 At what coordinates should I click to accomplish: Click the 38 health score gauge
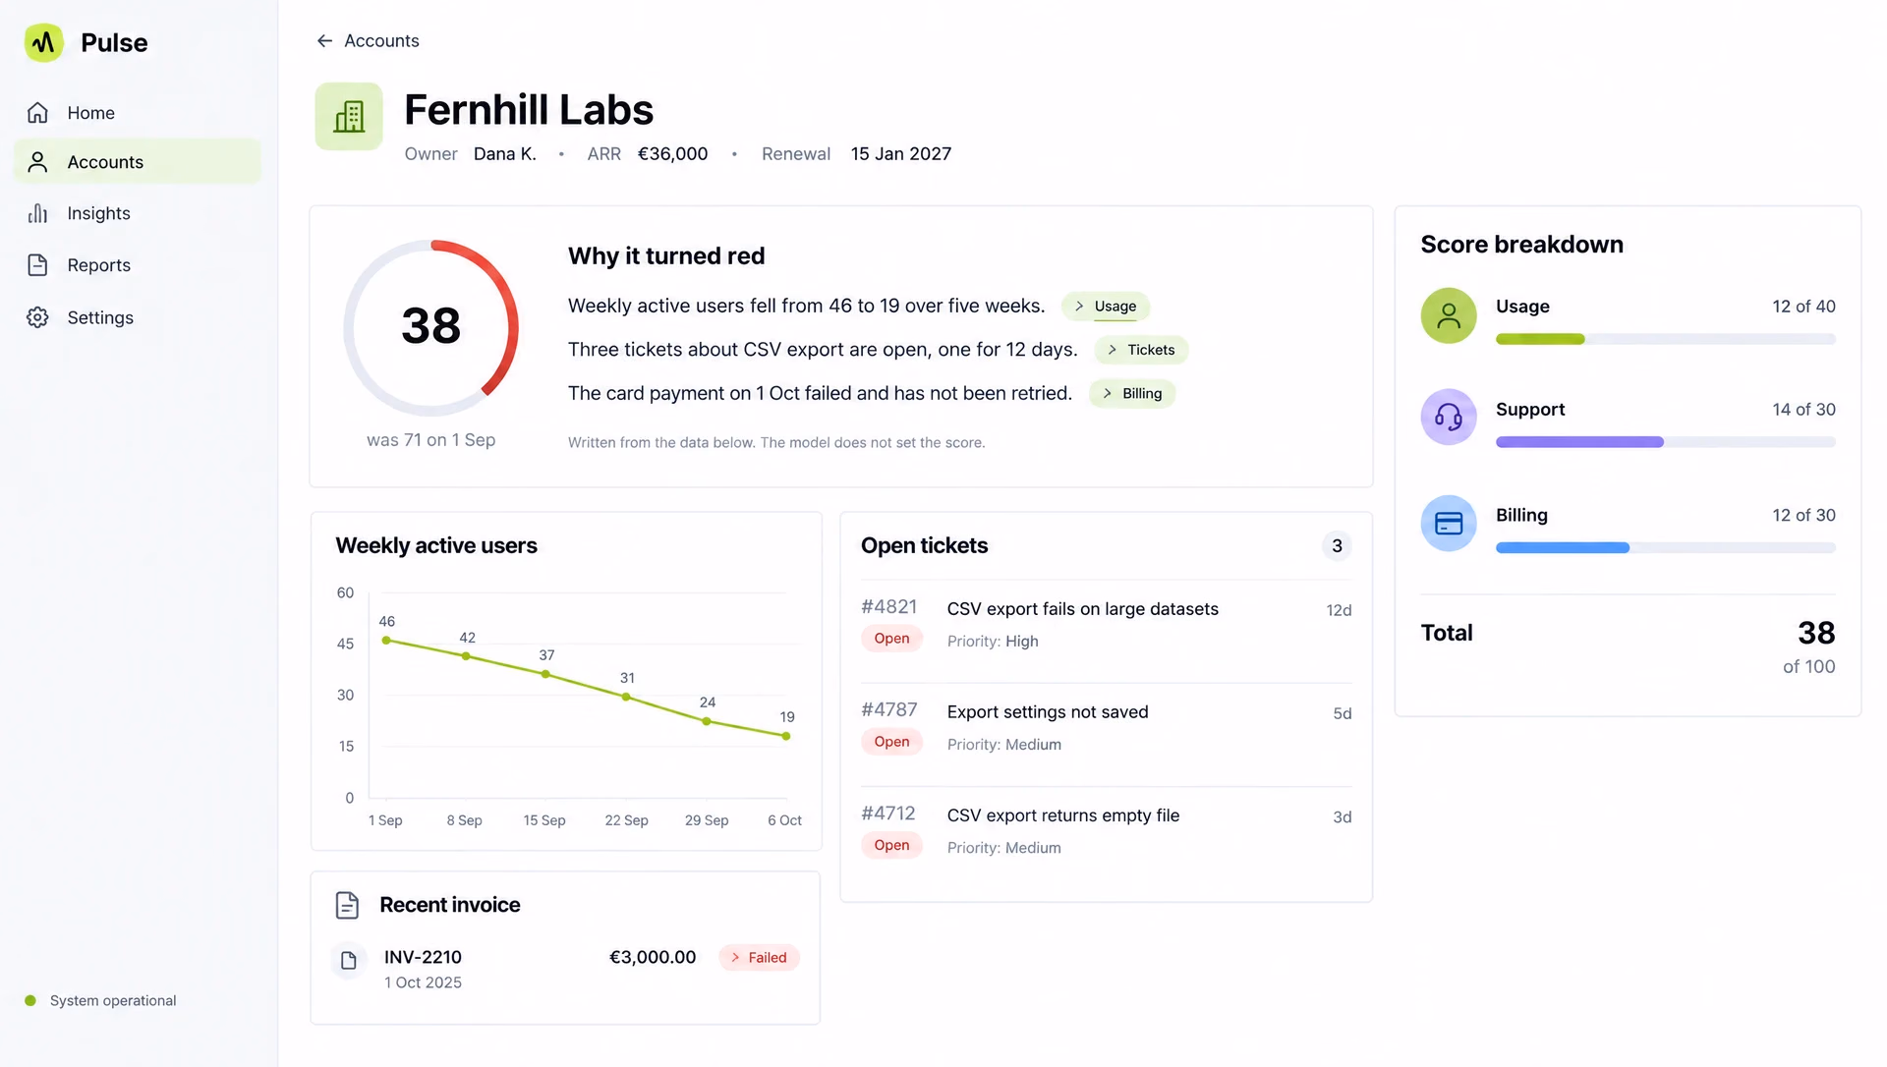tap(430, 327)
